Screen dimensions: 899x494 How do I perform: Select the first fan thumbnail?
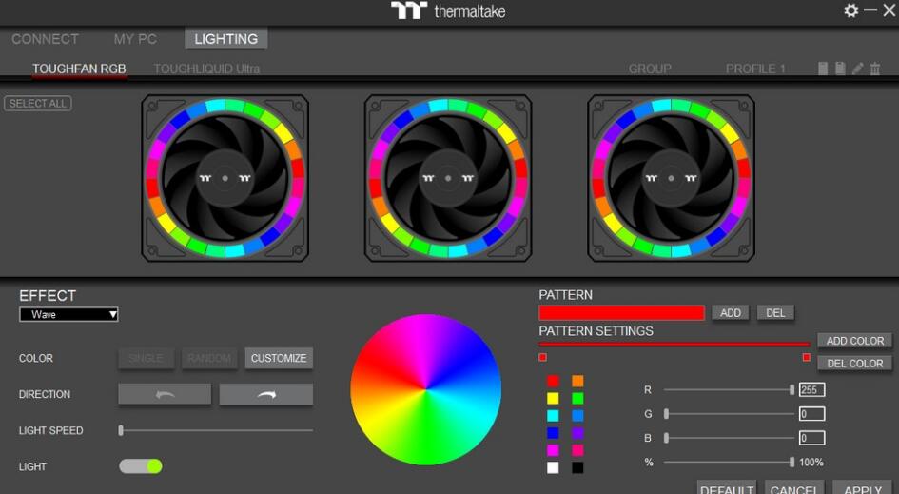[x=225, y=178]
